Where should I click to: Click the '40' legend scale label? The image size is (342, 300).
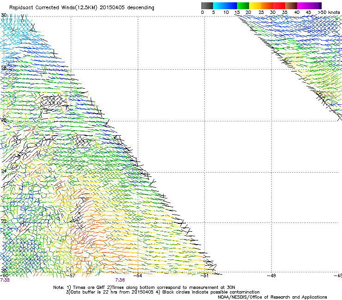tap(297, 12)
